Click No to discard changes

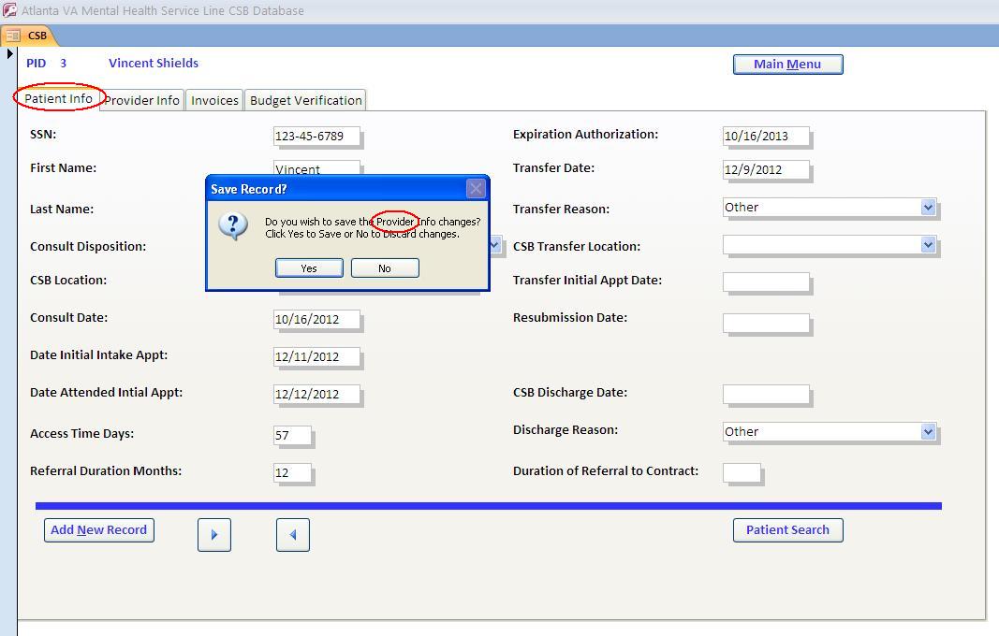pyautogui.click(x=384, y=267)
